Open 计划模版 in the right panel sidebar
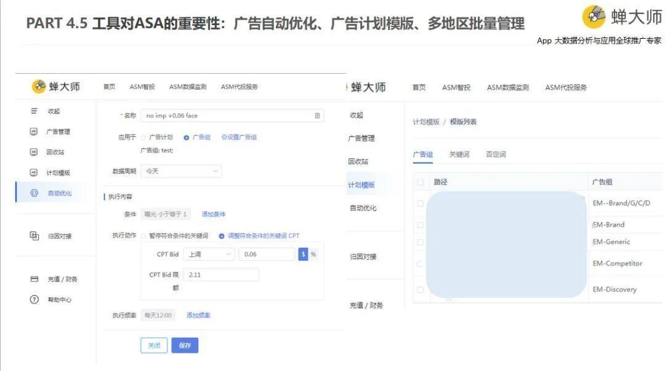The height and width of the screenshot is (371, 665). click(361, 185)
